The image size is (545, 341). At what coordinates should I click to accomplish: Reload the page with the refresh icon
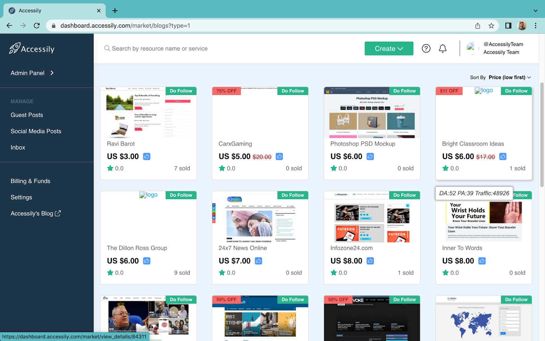(x=37, y=26)
